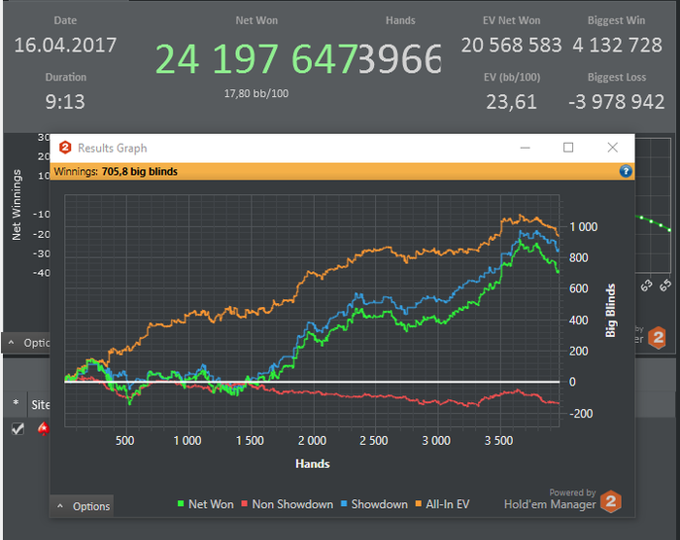This screenshot has width=680, height=540.
Task: Click the 2 000 hands axis tick
Action: click(x=312, y=441)
